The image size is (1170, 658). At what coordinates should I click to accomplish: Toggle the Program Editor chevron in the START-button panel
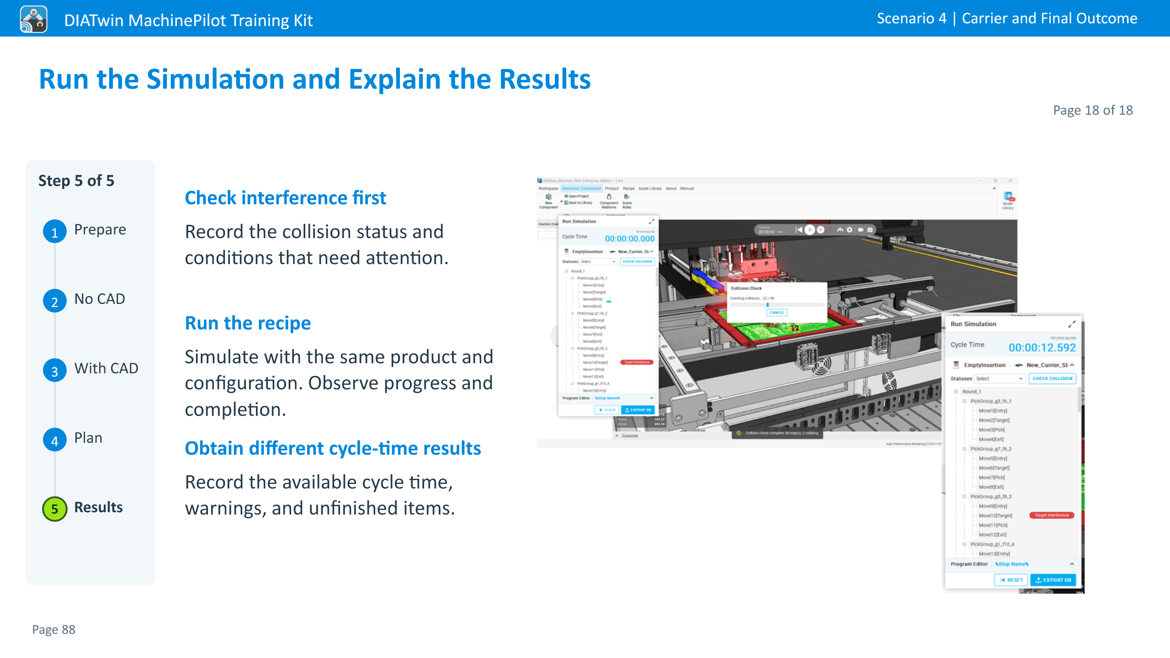click(x=652, y=398)
